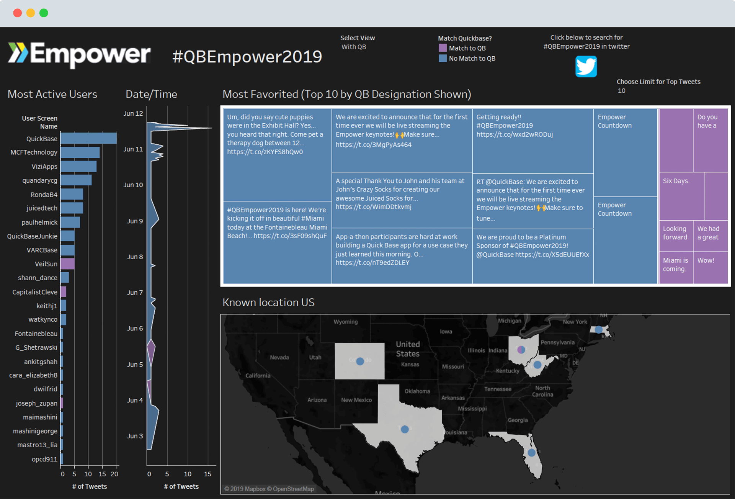Click the lower Empower Countdown tile
The width and height of the screenshot is (735, 499).
point(626,240)
